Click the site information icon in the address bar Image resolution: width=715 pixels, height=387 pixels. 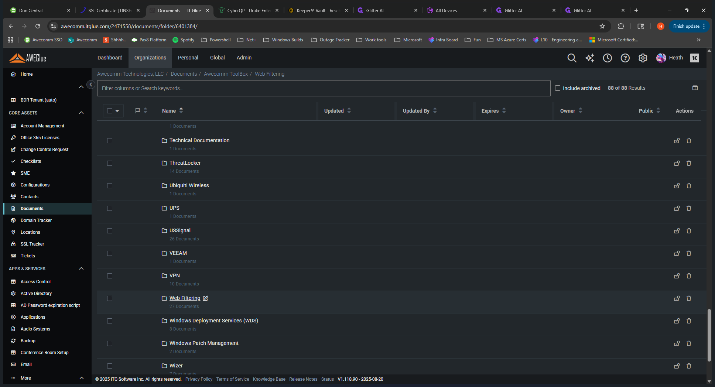point(54,26)
